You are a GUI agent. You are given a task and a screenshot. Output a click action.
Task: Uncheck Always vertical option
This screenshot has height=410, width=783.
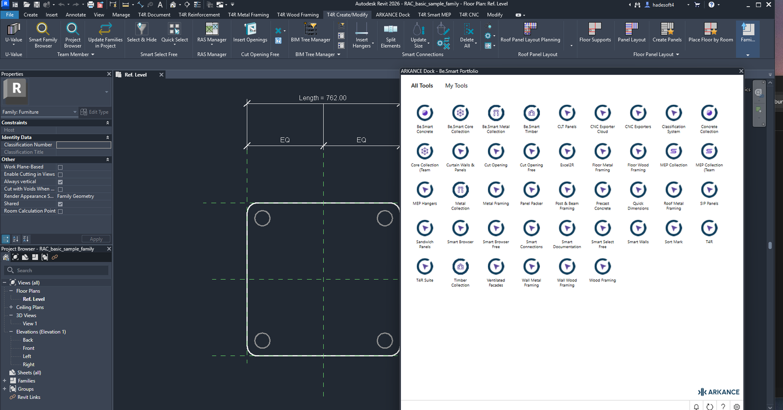click(60, 182)
